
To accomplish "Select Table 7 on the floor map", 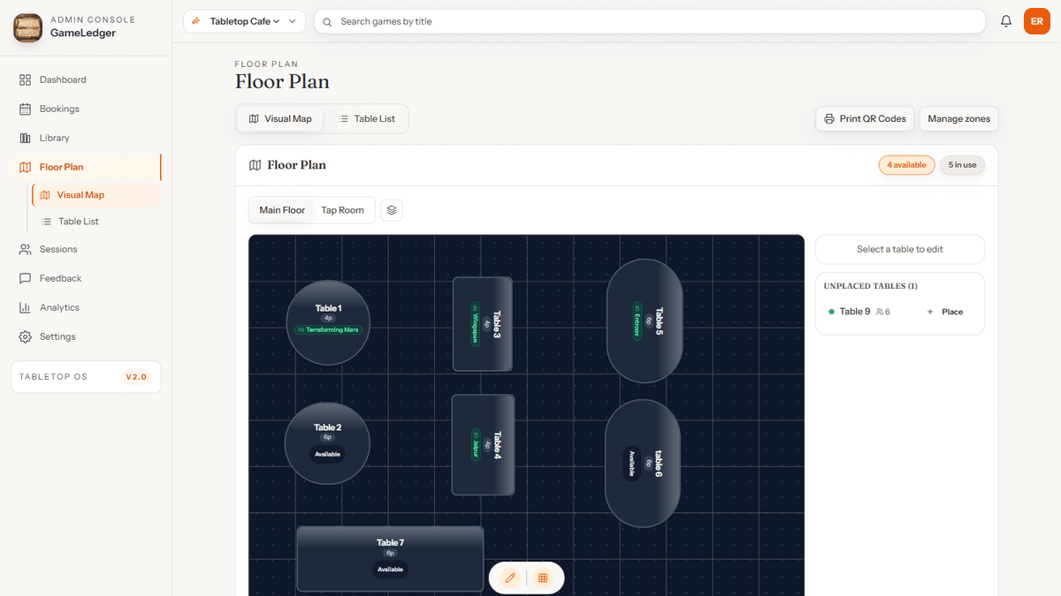I will click(x=390, y=559).
